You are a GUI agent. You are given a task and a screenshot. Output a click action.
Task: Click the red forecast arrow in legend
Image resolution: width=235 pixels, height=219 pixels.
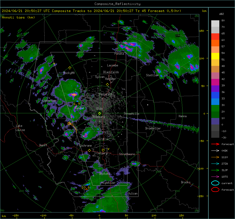click(215, 144)
